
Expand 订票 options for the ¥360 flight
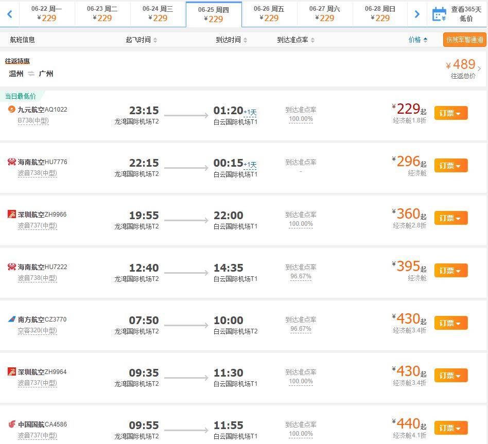pyautogui.click(x=450, y=218)
